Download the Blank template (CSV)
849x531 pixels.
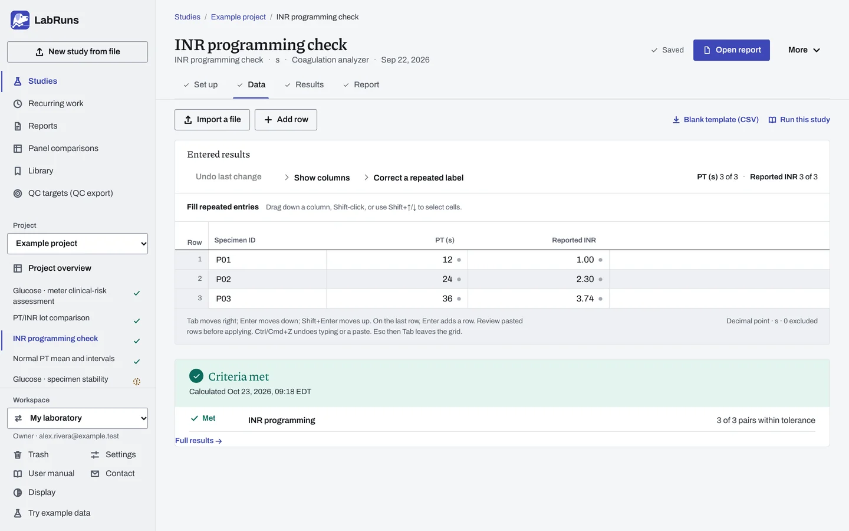(715, 120)
